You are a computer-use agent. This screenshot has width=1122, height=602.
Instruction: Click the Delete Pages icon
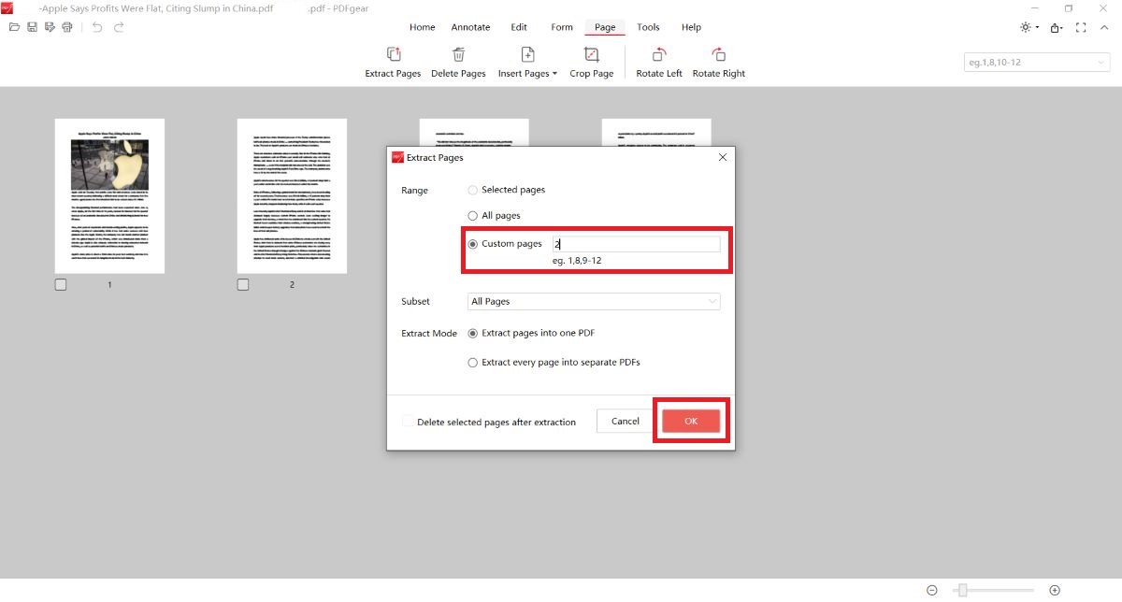[x=458, y=62]
